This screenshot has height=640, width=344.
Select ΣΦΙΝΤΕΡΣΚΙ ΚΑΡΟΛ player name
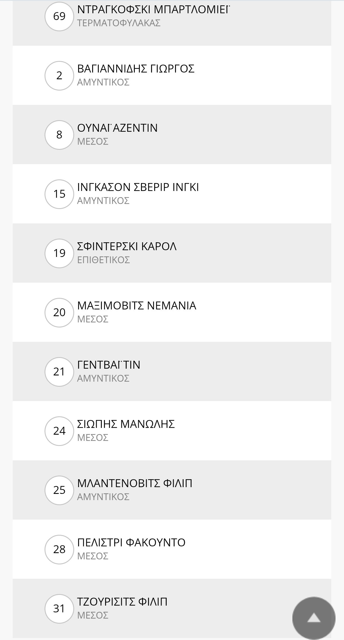coord(127,247)
